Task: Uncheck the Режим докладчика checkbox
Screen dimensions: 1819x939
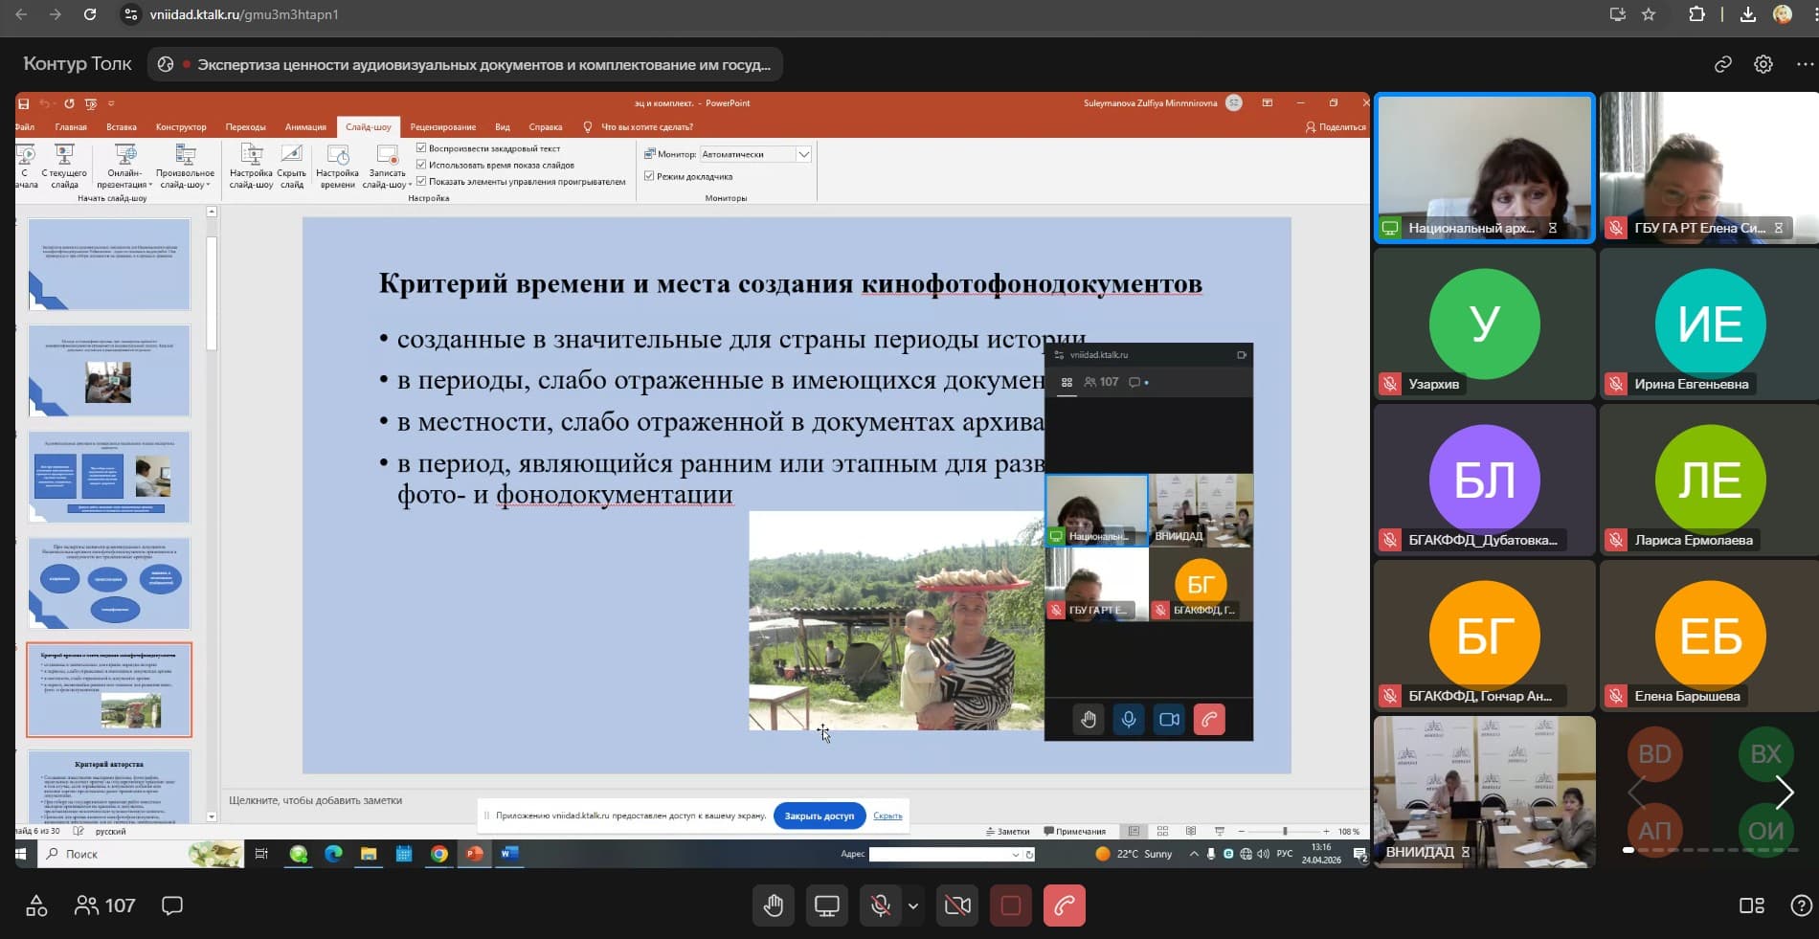Action: click(x=649, y=176)
